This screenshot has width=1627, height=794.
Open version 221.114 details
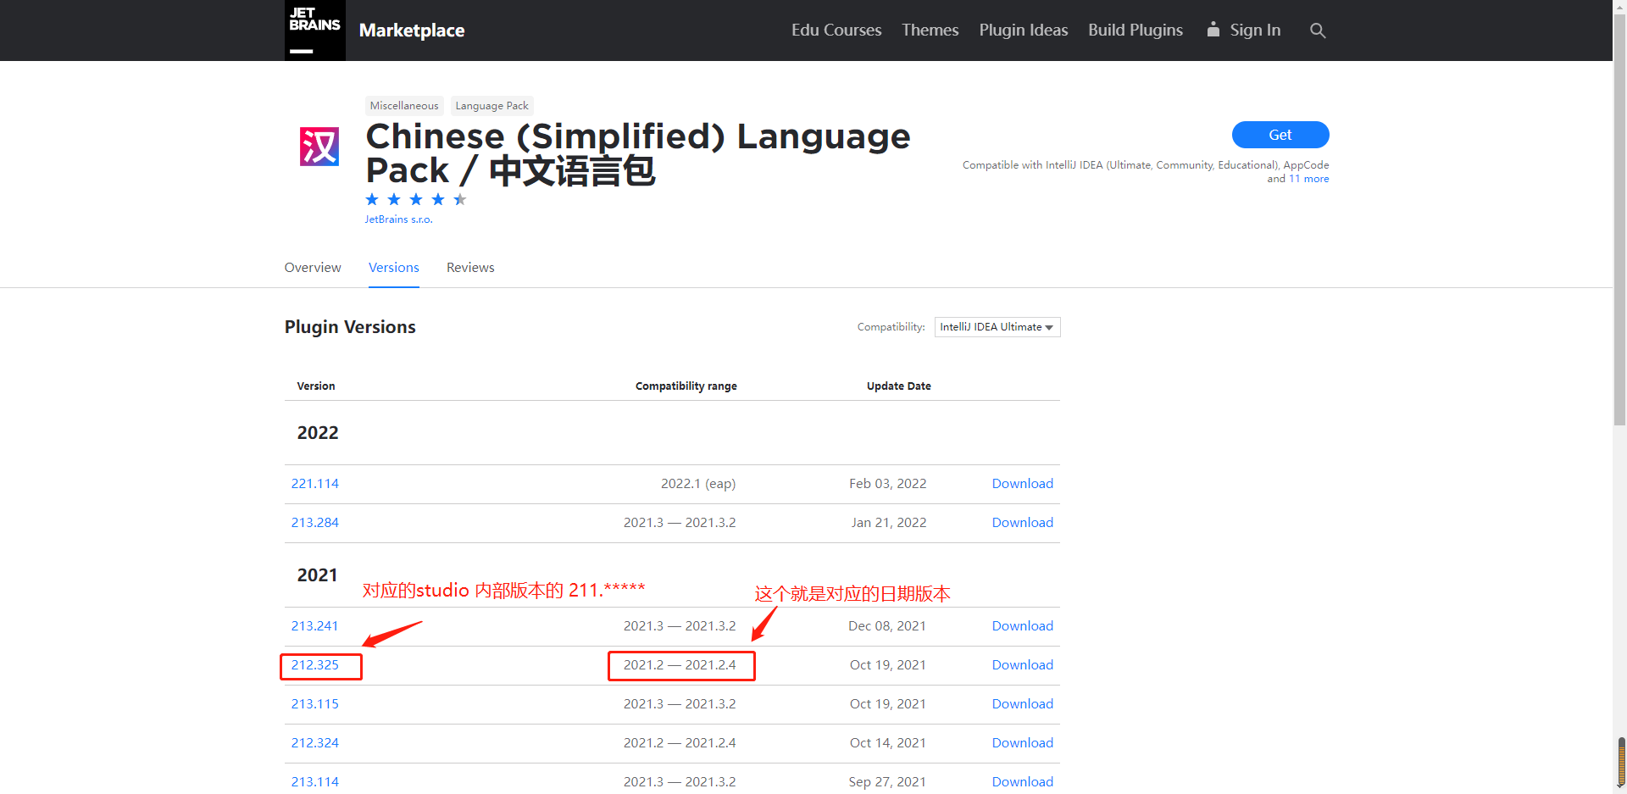[315, 484]
